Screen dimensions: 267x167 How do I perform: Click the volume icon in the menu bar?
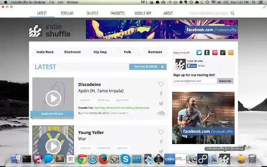[219, 2]
